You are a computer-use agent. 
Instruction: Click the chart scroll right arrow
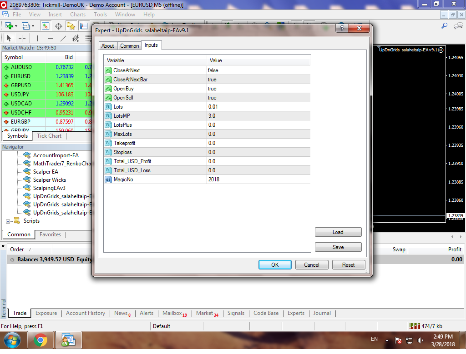point(461,237)
